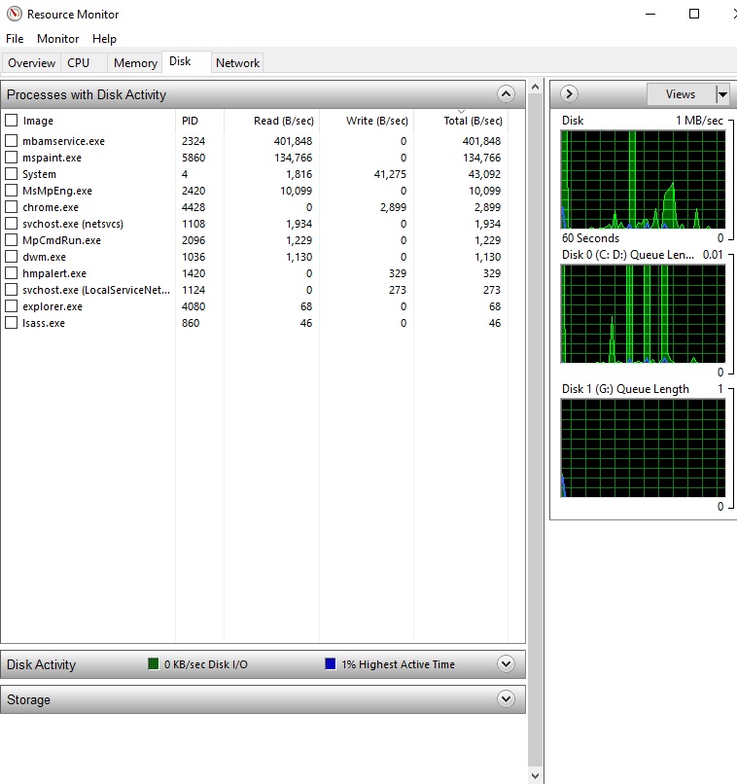Check the svchost.exe (netsvcs) checkbox
The image size is (737, 784).
point(11,224)
